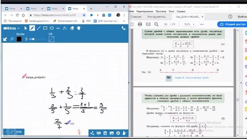
Task: Click the undo arrow in IDroo toolbar
Action: click(5, 39)
